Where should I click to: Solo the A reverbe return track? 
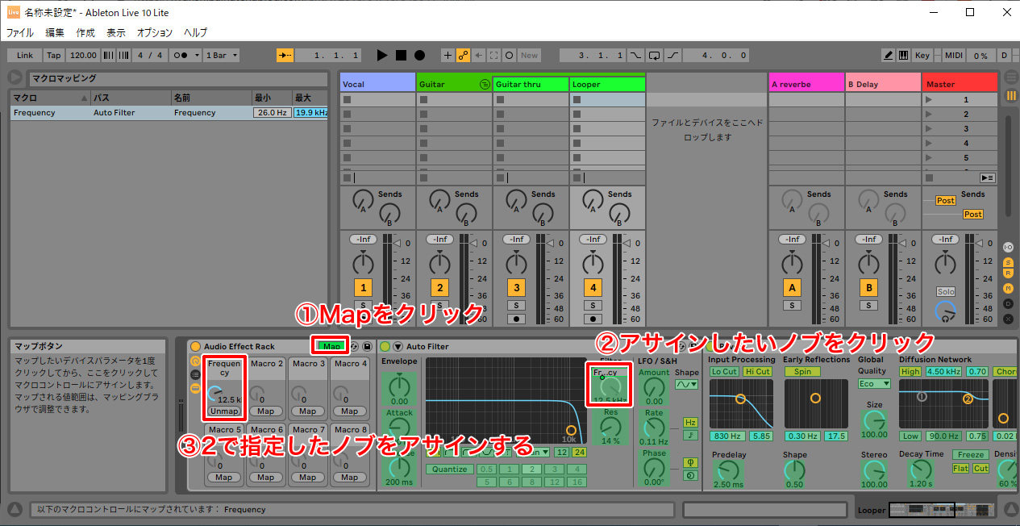793,305
